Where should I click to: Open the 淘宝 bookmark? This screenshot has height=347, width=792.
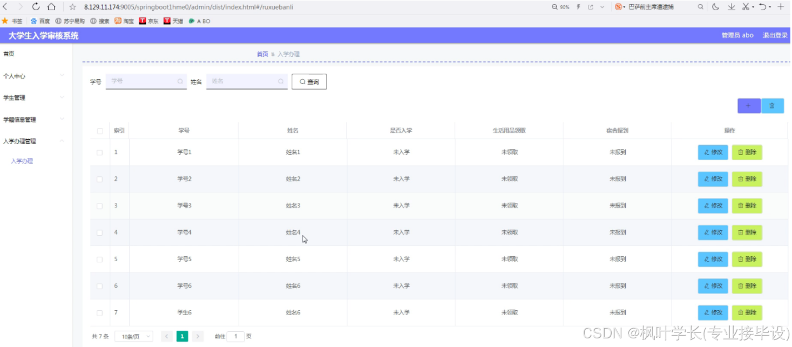[124, 21]
